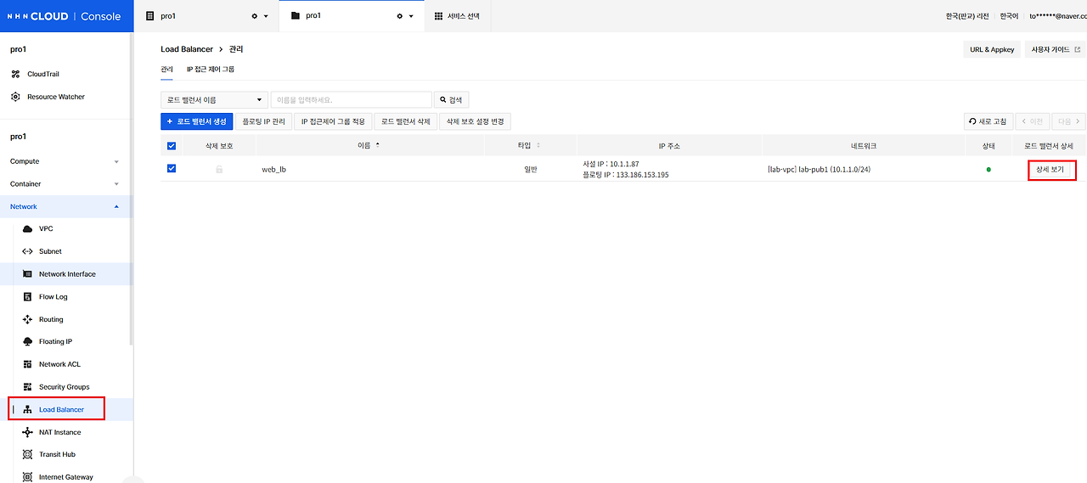1087x483 pixels.
Task: Click the external link icon on 사용자 가이드
Action: click(x=1078, y=49)
